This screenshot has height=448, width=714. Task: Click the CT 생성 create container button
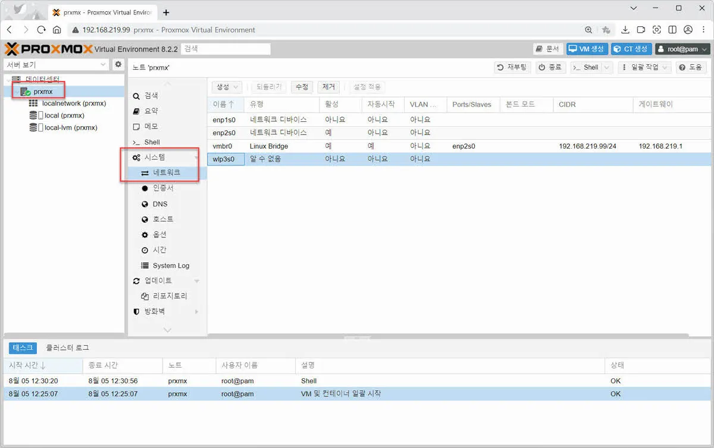[631, 49]
